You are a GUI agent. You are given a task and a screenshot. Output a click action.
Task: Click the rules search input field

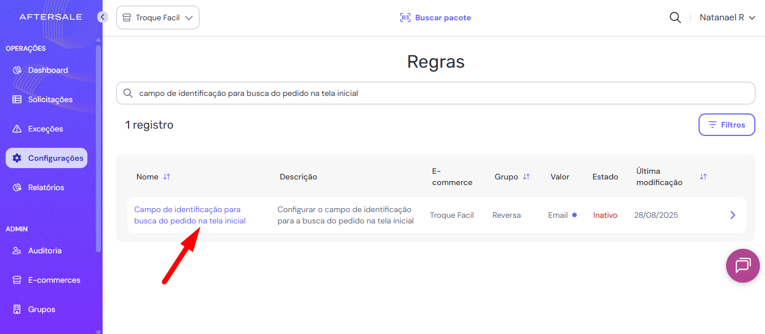440,93
